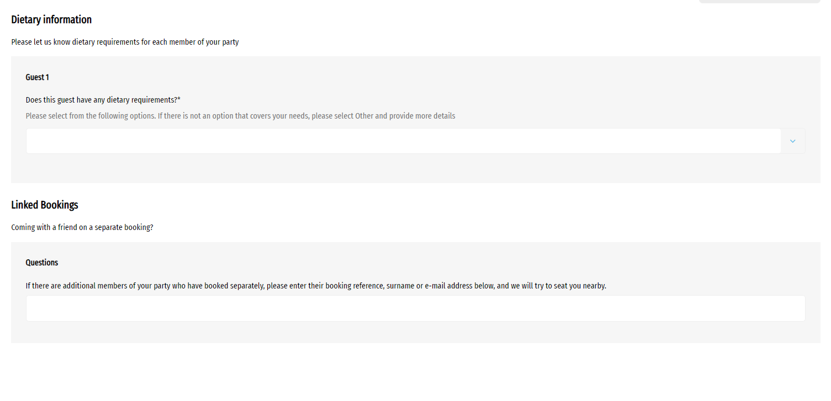
Task: Click empty area of Guest 1 panel below dropdown
Action: [415, 169]
